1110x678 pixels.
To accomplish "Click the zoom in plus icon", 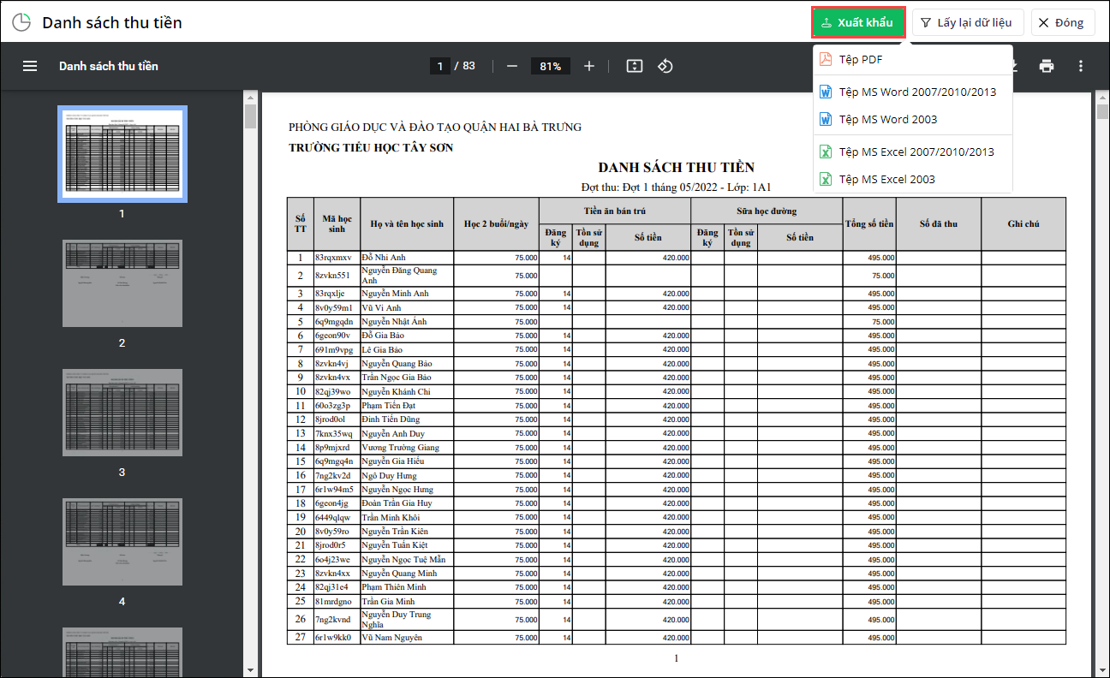I will (x=589, y=66).
